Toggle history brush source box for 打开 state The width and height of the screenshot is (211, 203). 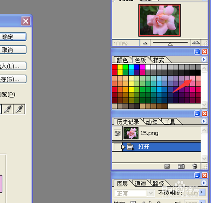117,147
